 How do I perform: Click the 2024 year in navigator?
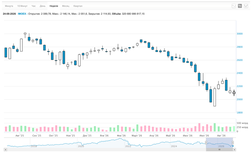coord(174,146)
